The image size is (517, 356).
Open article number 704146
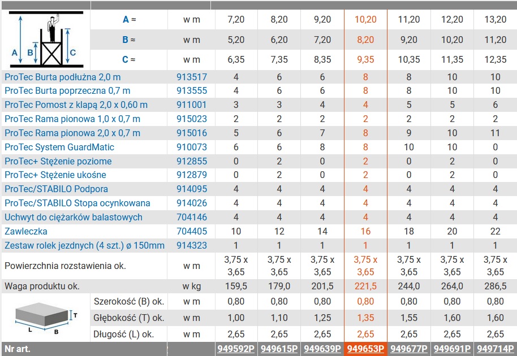pyautogui.click(x=192, y=218)
